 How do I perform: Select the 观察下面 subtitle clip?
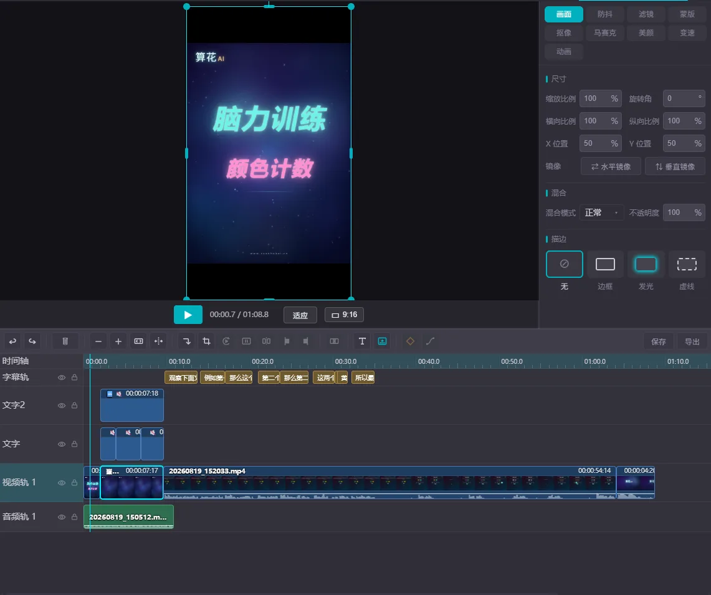(x=181, y=378)
